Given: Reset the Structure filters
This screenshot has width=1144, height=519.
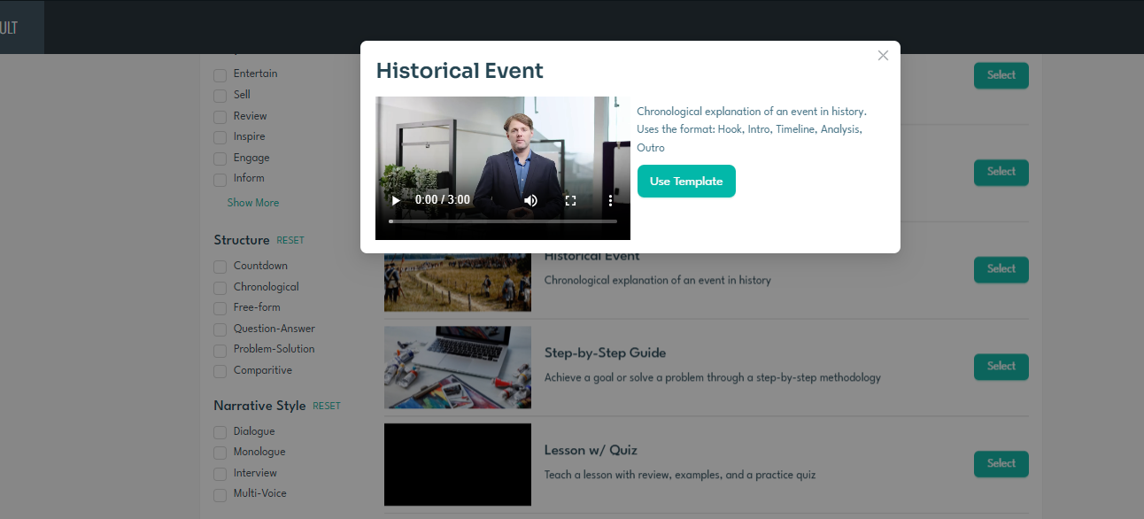Looking at the screenshot, I should (290, 240).
